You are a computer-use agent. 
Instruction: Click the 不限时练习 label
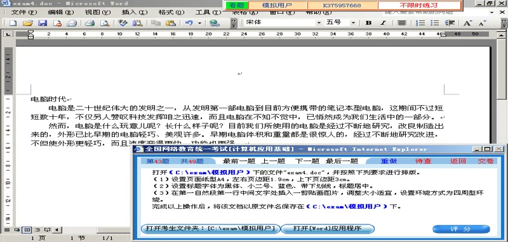418,5
